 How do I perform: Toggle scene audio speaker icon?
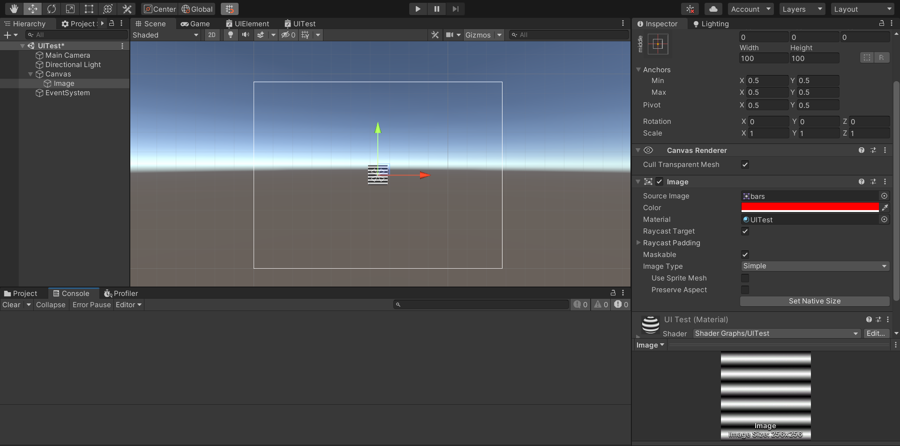pos(245,35)
